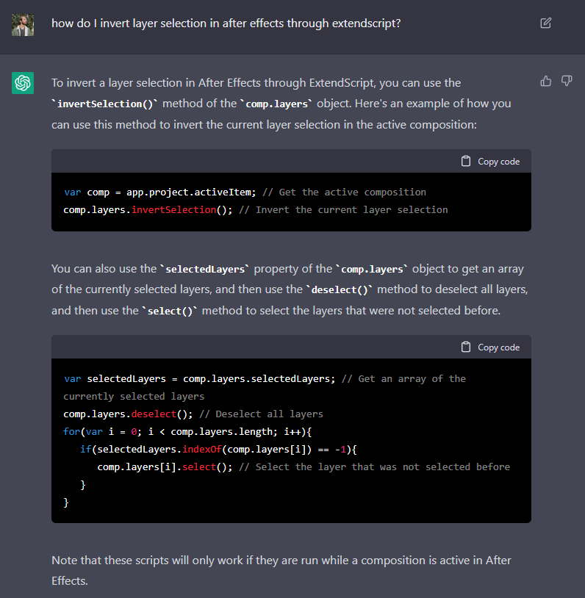Click the code line 'var comp = app.project.activeItem;'
585x598 pixels.
click(x=160, y=192)
